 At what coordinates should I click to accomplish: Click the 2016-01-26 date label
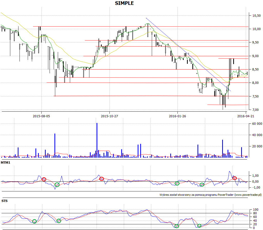[x=177, y=116]
